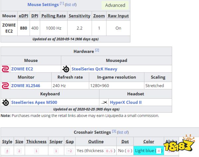199x157 pixels.
Task: Click the crosshair Dot header
Action: tap(125, 141)
